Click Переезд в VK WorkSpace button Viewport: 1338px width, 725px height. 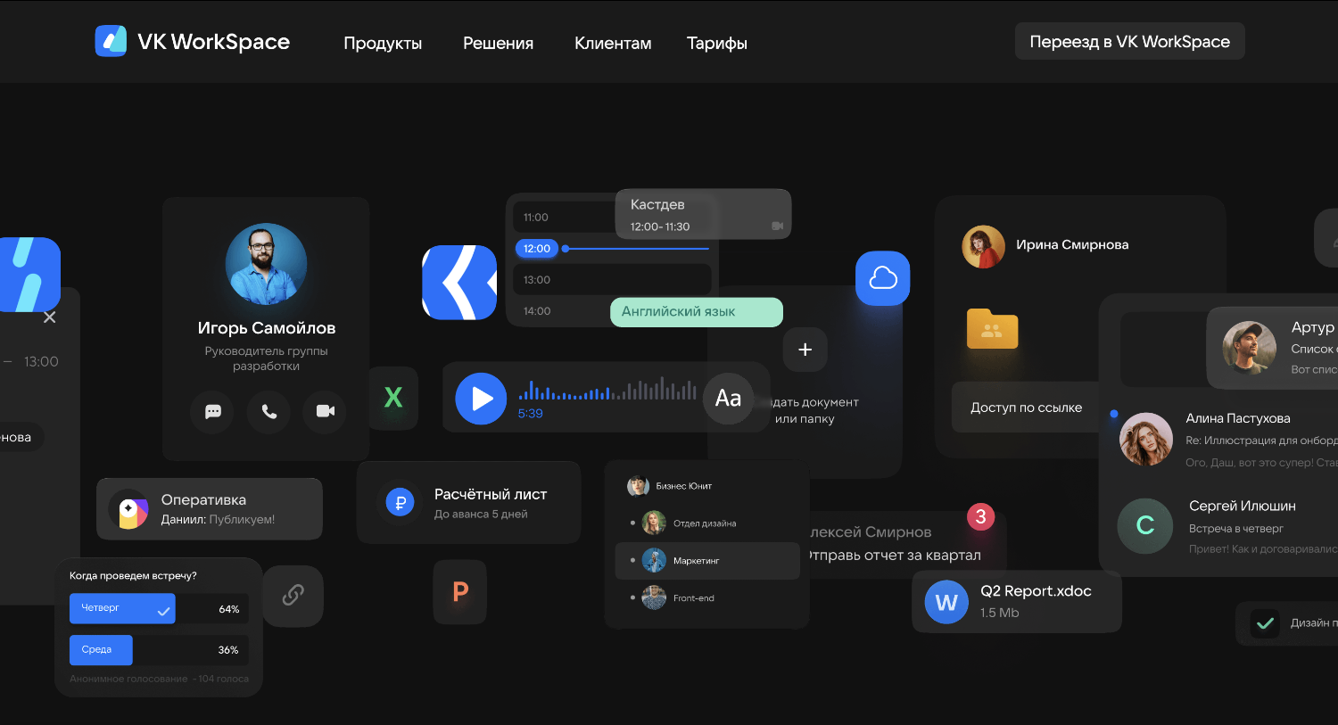(1129, 42)
